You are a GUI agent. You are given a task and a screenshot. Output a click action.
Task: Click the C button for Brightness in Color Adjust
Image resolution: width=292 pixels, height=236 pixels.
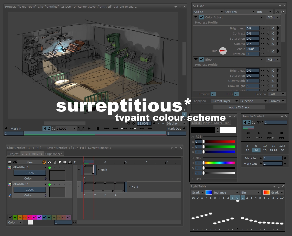273,28
